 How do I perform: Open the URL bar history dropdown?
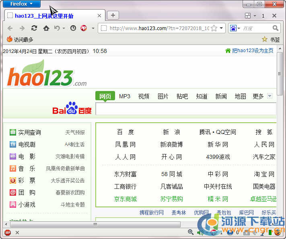221,28
